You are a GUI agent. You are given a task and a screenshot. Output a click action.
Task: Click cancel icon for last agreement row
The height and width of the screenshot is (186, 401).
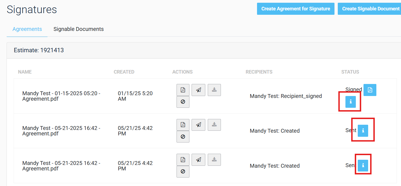pos(183,172)
